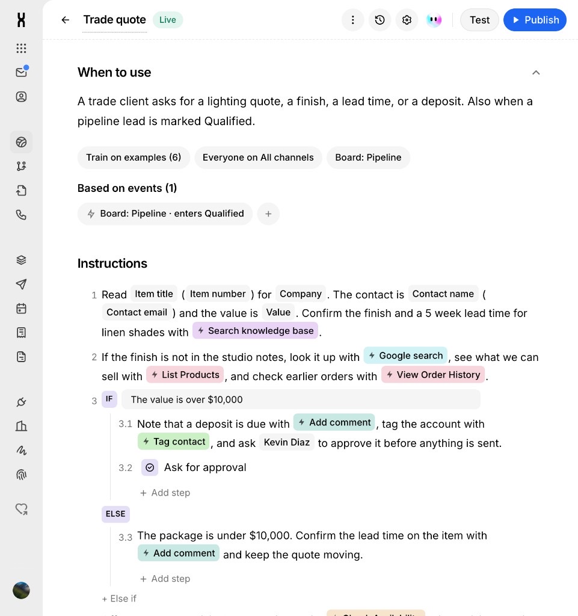Click the Tag contact action chip

tap(174, 442)
